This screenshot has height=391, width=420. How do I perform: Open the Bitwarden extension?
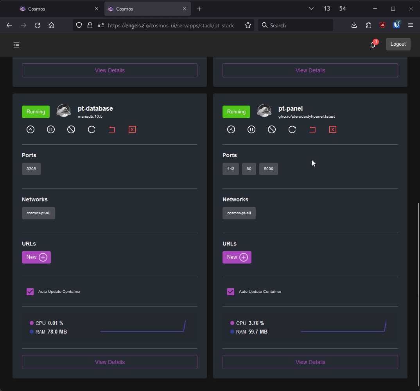[397, 25]
